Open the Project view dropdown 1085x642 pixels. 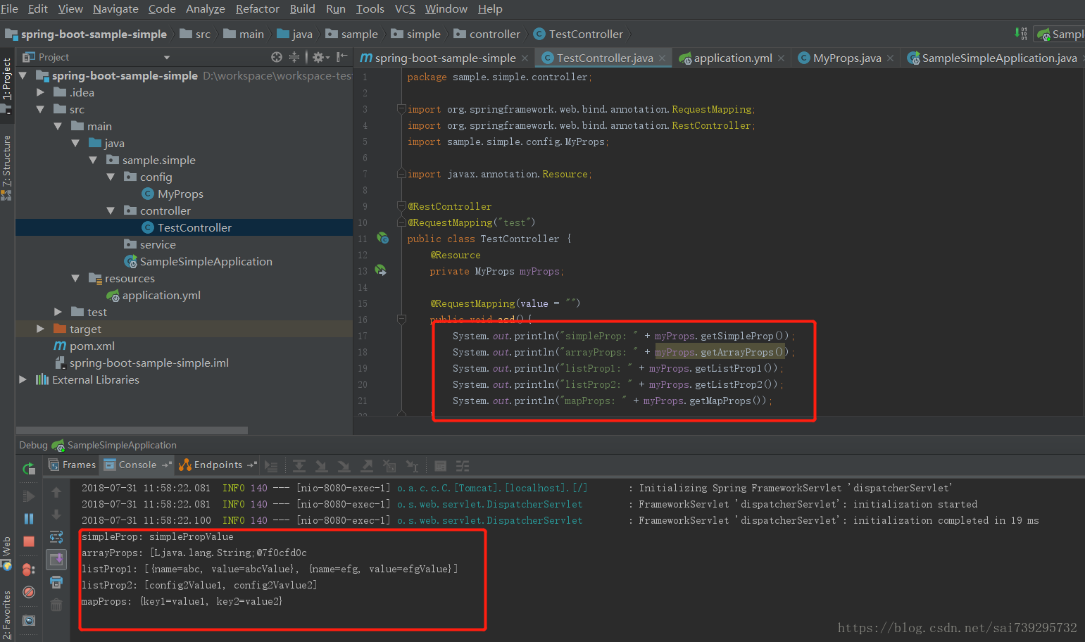(x=167, y=58)
